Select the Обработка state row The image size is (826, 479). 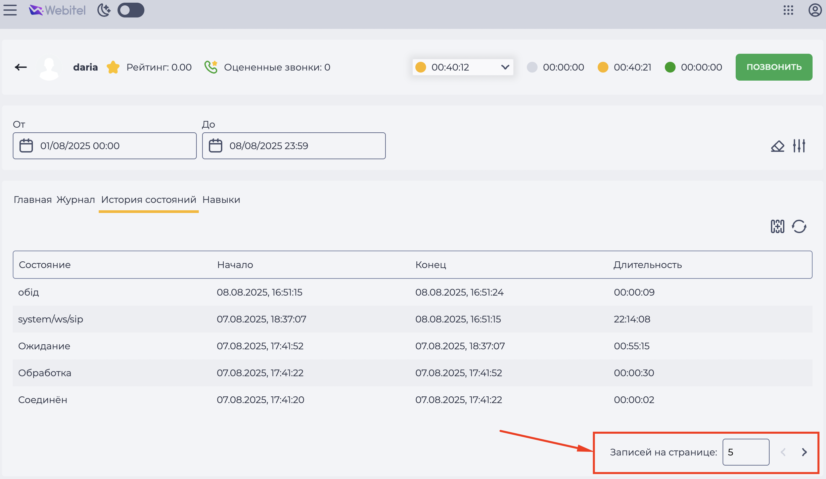413,373
